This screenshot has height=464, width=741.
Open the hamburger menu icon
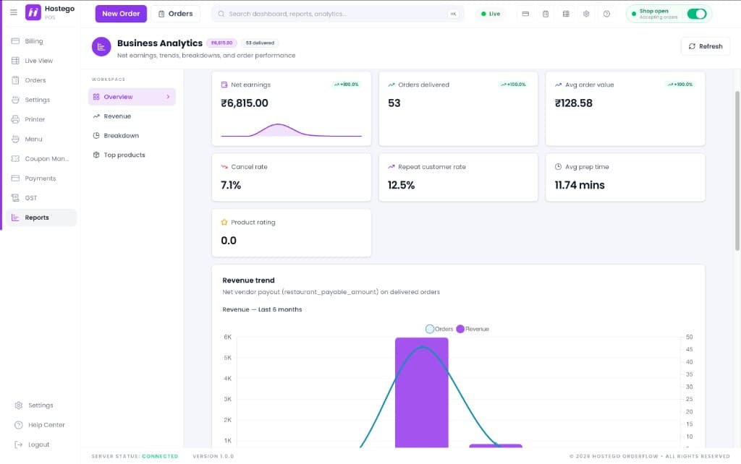tap(14, 12)
